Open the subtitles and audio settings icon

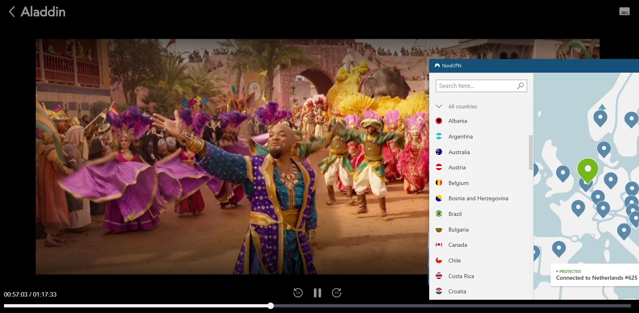click(x=624, y=12)
